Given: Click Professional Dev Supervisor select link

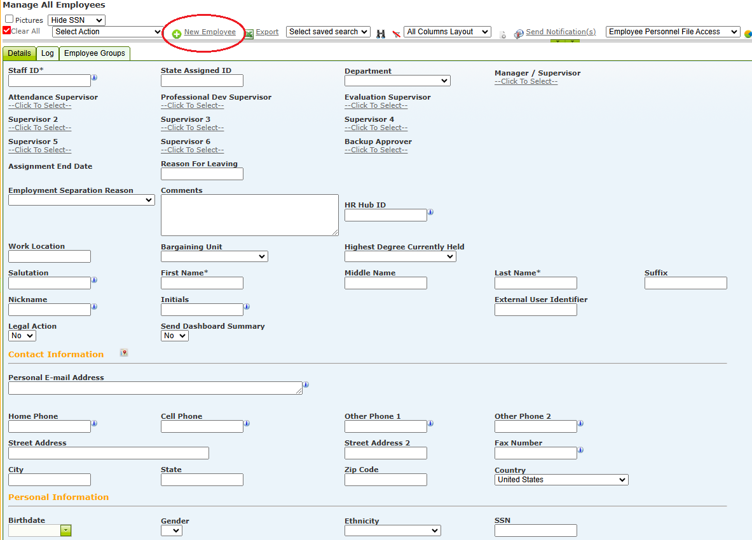Looking at the screenshot, I should [x=193, y=105].
